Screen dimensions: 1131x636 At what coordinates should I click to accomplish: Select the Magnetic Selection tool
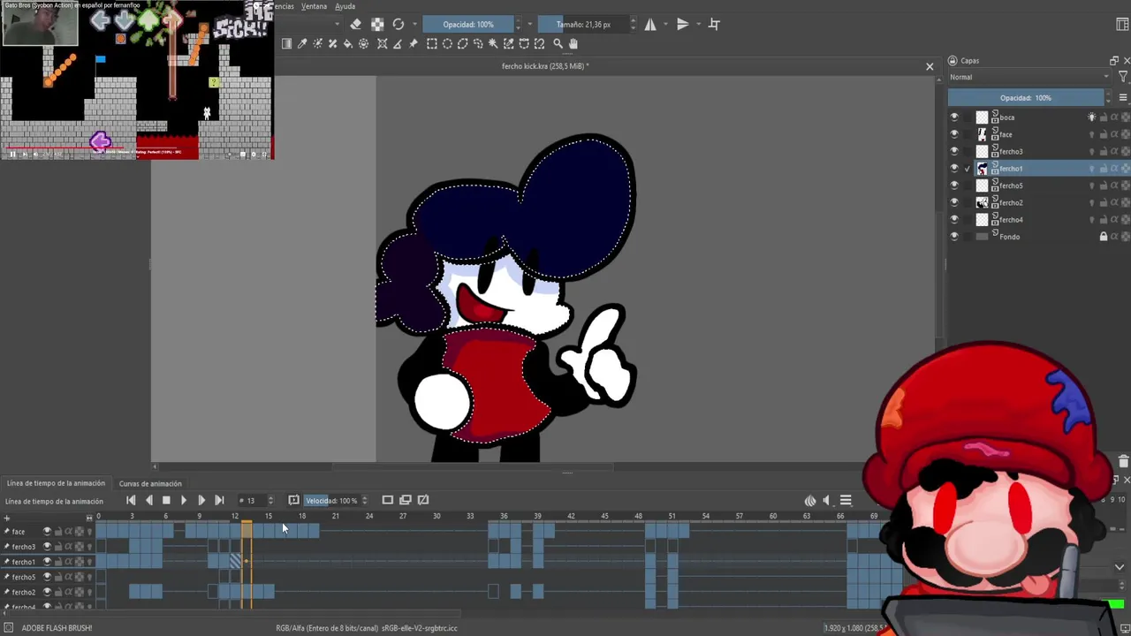point(539,43)
